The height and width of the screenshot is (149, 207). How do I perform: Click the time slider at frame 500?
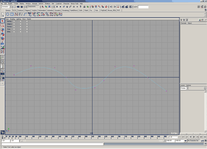point(86,137)
